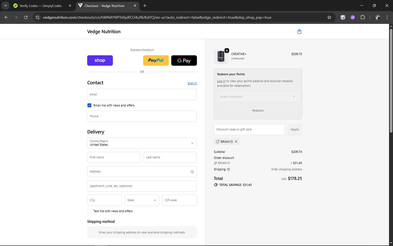This screenshot has width=393, height=246.
Task: Click the BRIAN15 tag icon under Order discount
Action: [215, 163]
